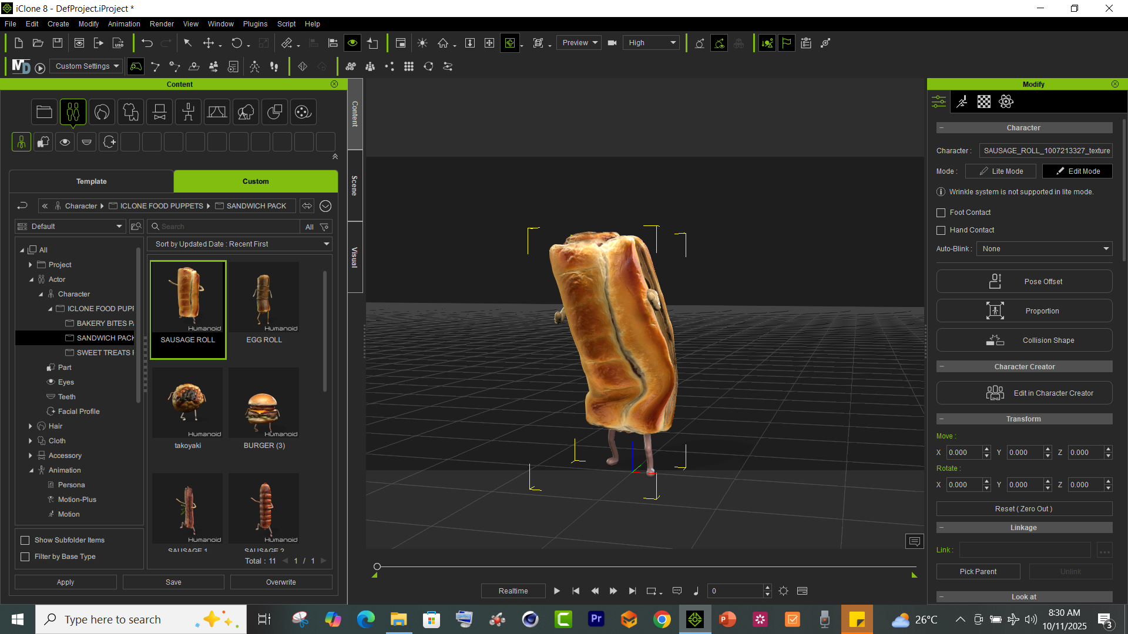The width and height of the screenshot is (1128, 634).
Task: Click the Overwrite button
Action: click(x=281, y=582)
